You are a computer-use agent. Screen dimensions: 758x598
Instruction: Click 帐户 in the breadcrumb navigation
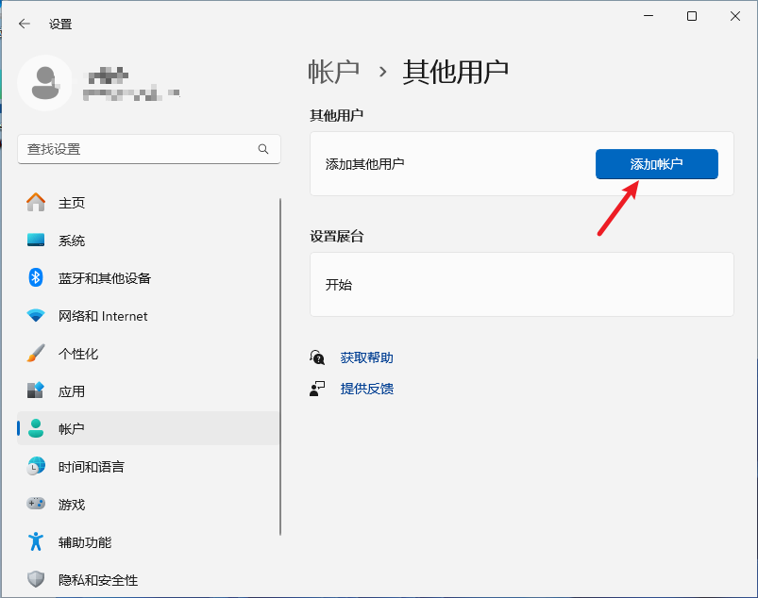(x=334, y=70)
